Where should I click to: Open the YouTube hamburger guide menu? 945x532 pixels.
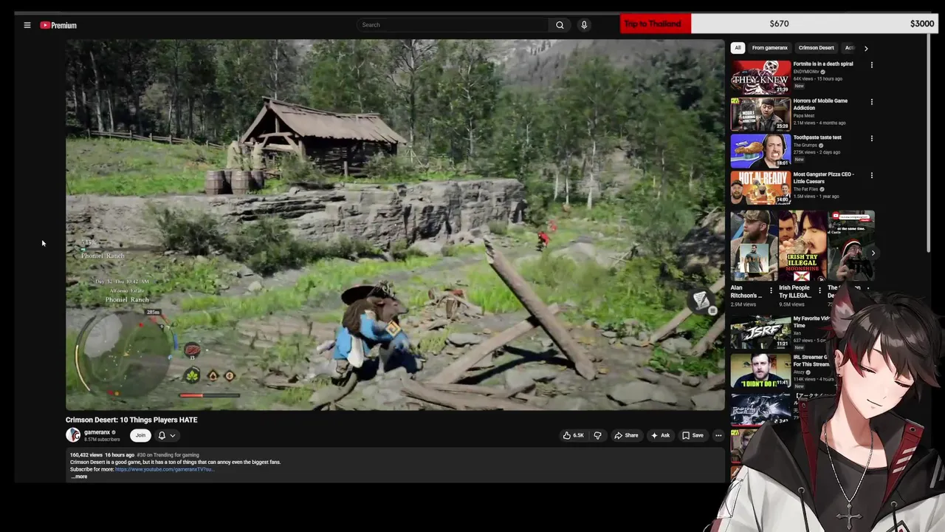click(x=27, y=25)
